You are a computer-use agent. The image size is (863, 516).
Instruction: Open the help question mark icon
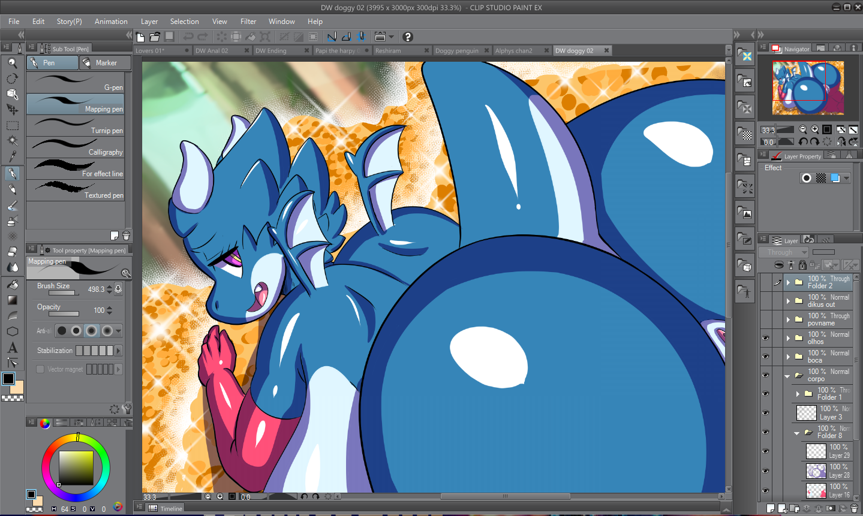pos(408,37)
